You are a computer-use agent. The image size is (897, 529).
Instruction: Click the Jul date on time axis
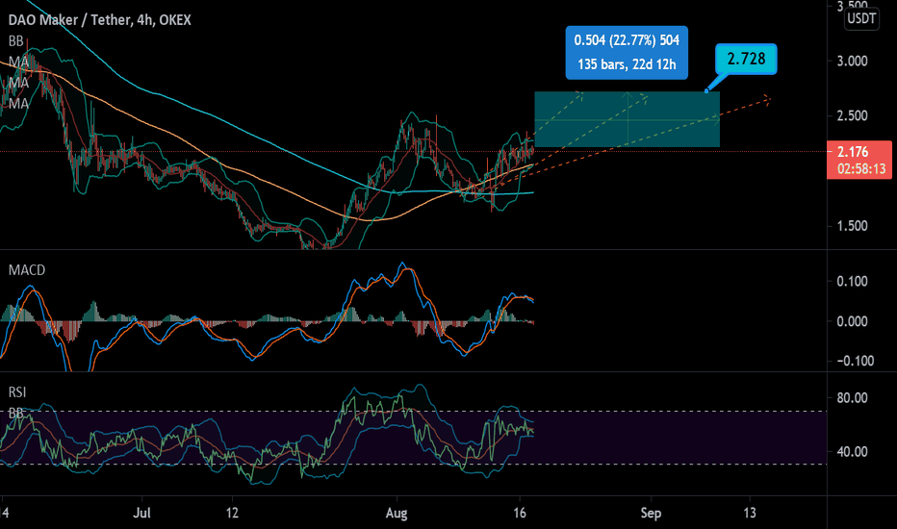[141, 513]
